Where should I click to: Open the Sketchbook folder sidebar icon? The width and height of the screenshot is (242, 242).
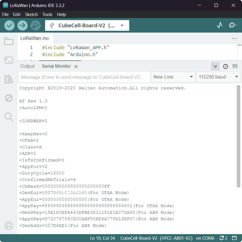(8, 41)
